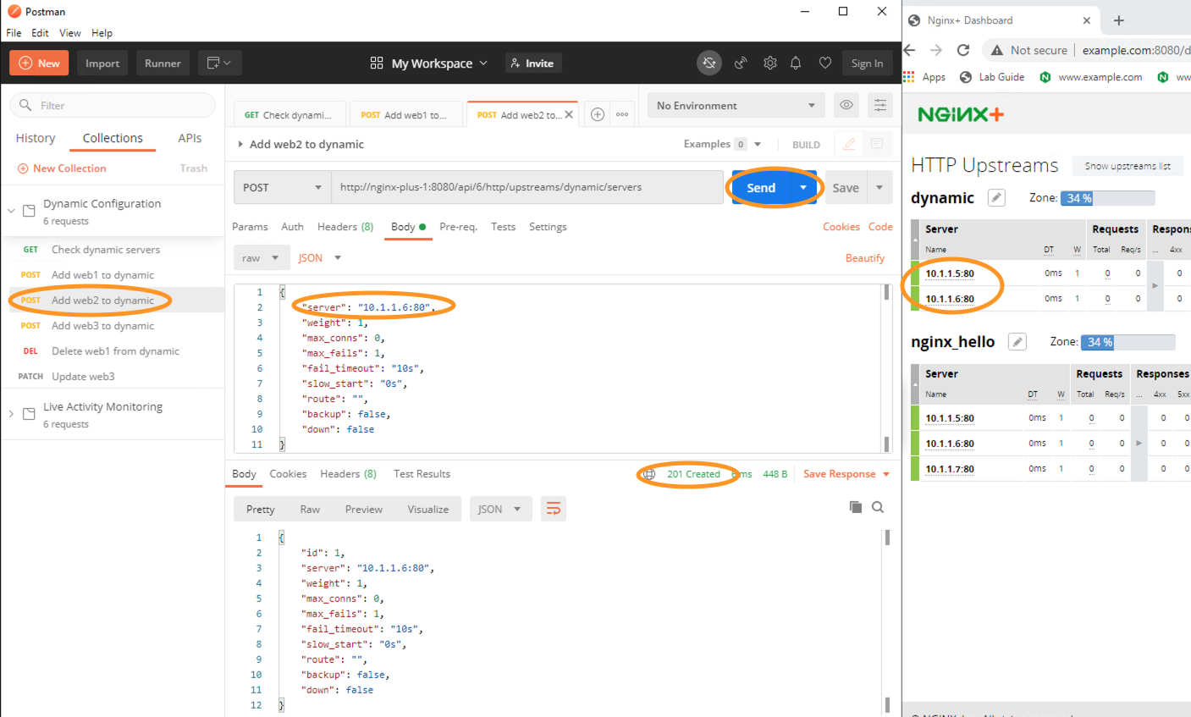Click the Sign In button
1191x717 pixels.
[867, 63]
